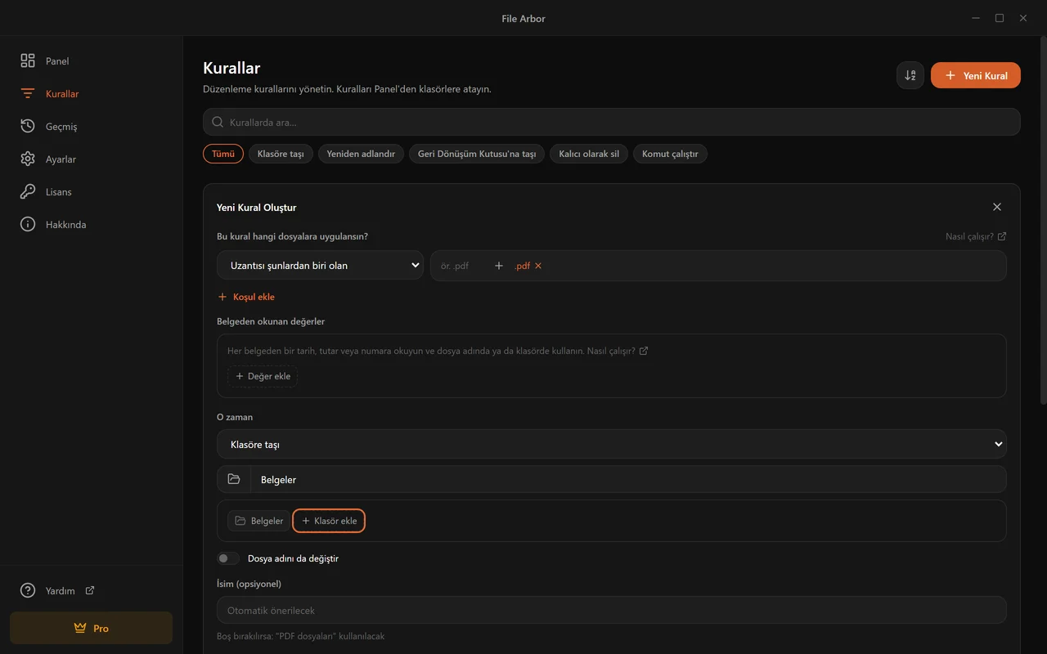Select the Belgeler folder chip
Screen dimensions: 1047x654
tap(258, 521)
